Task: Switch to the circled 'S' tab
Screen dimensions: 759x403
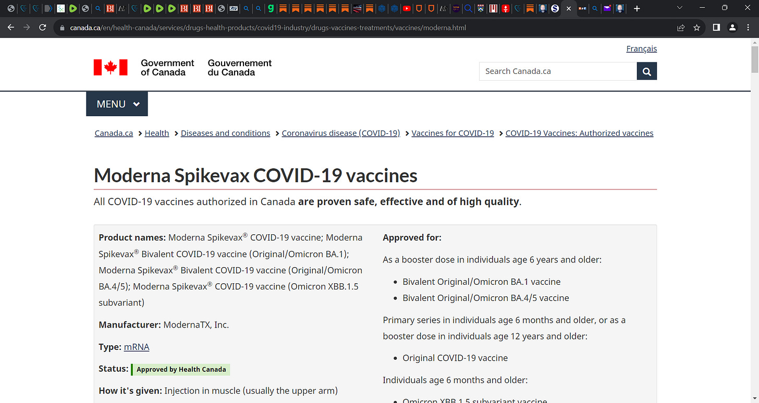Action: (555, 9)
